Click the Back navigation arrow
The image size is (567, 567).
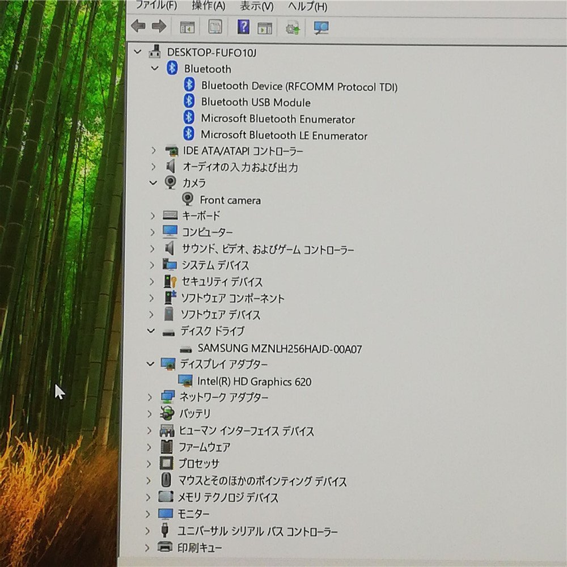pyautogui.click(x=138, y=26)
